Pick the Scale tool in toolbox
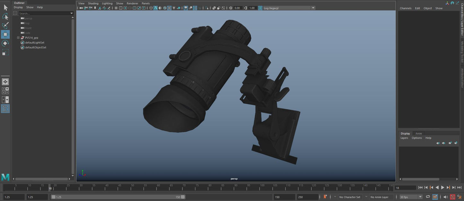Viewport: 464px width, 201px height. tap(5, 52)
